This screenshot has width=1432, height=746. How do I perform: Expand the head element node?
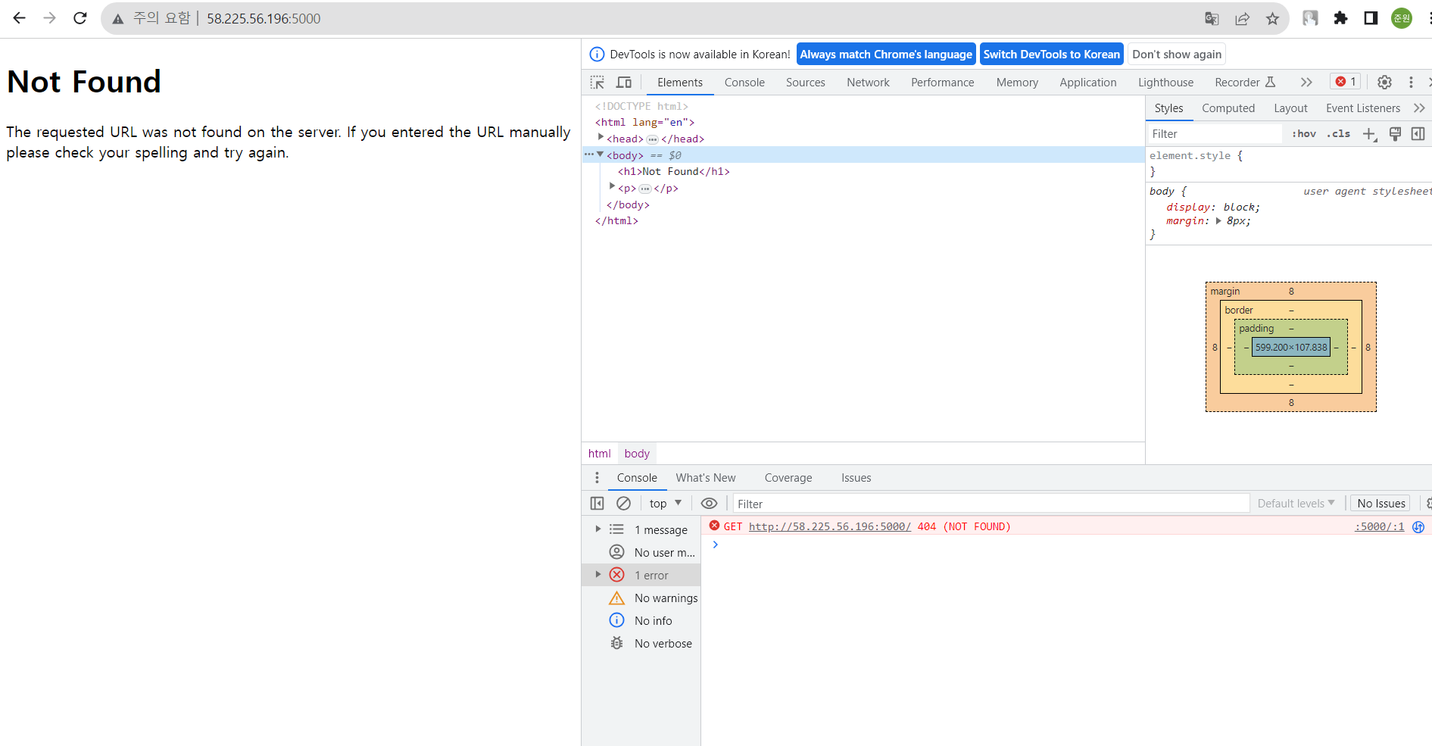pos(601,138)
